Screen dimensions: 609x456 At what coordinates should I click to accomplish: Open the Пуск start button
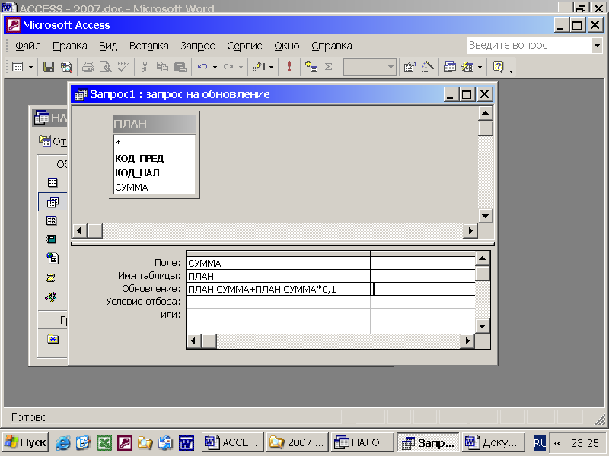26,442
